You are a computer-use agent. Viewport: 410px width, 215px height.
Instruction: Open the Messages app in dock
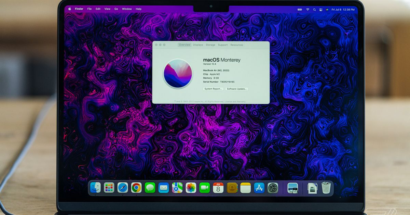pos(150,188)
